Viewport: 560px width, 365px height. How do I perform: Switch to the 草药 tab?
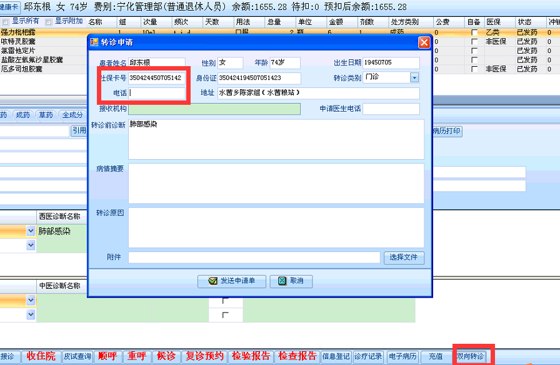coord(46,115)
